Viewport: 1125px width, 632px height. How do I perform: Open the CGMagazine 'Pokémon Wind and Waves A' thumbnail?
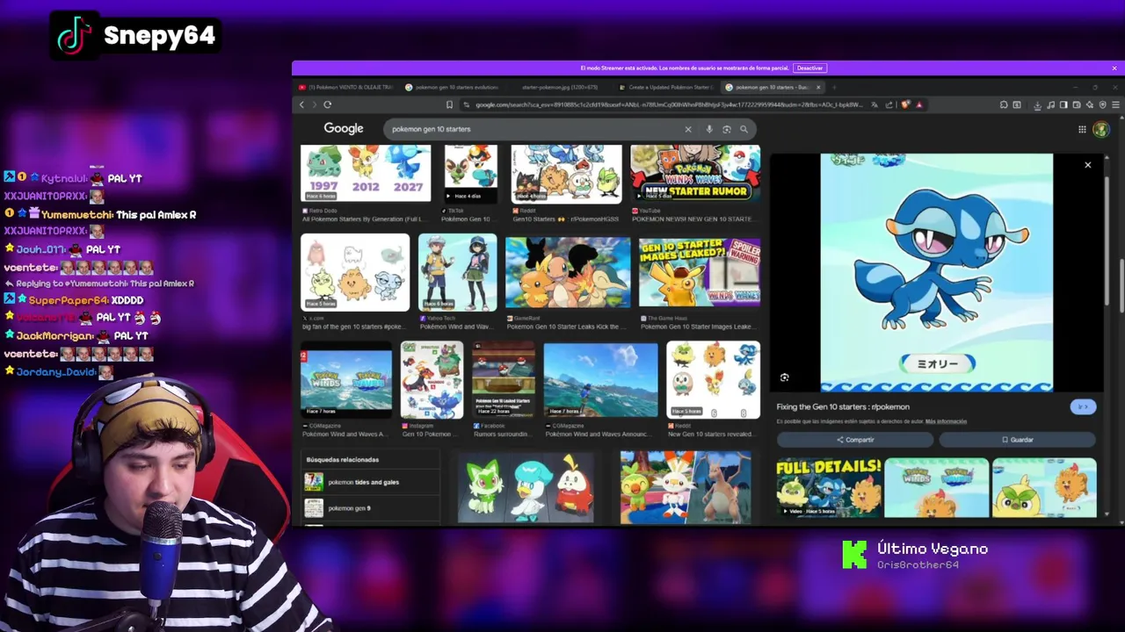tap(346, 379)
